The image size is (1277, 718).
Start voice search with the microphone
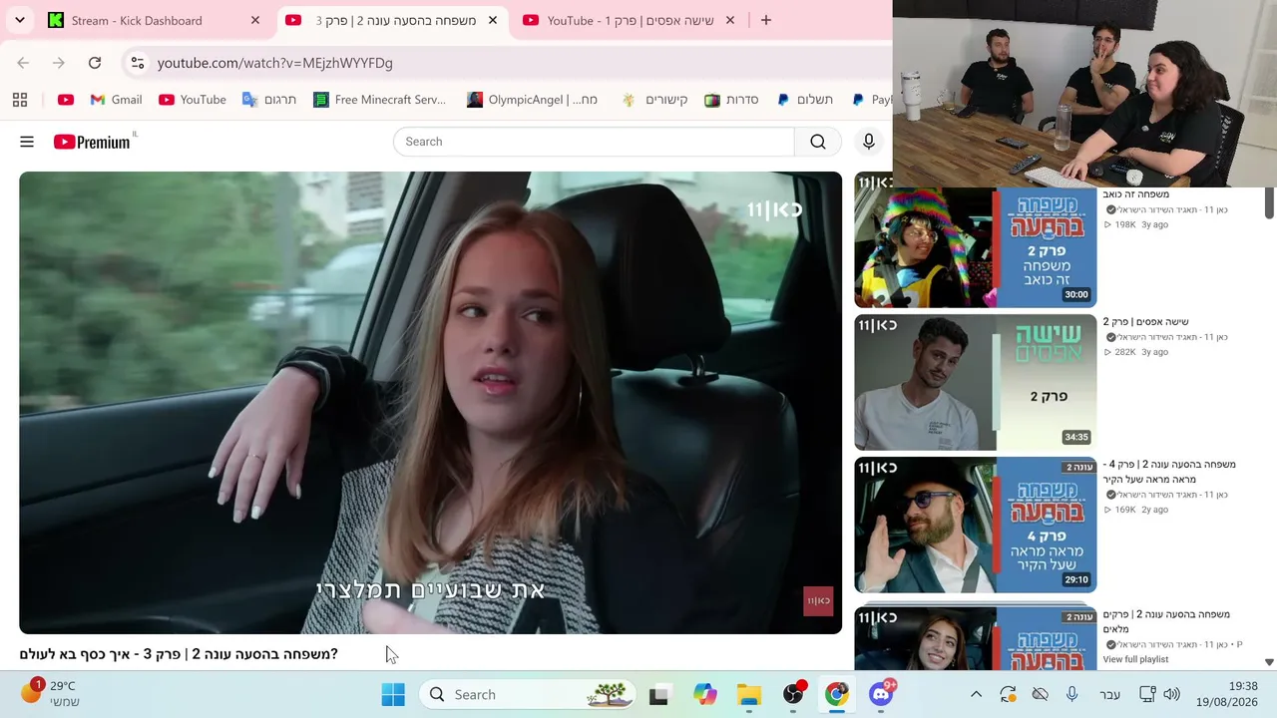point(869,142)
